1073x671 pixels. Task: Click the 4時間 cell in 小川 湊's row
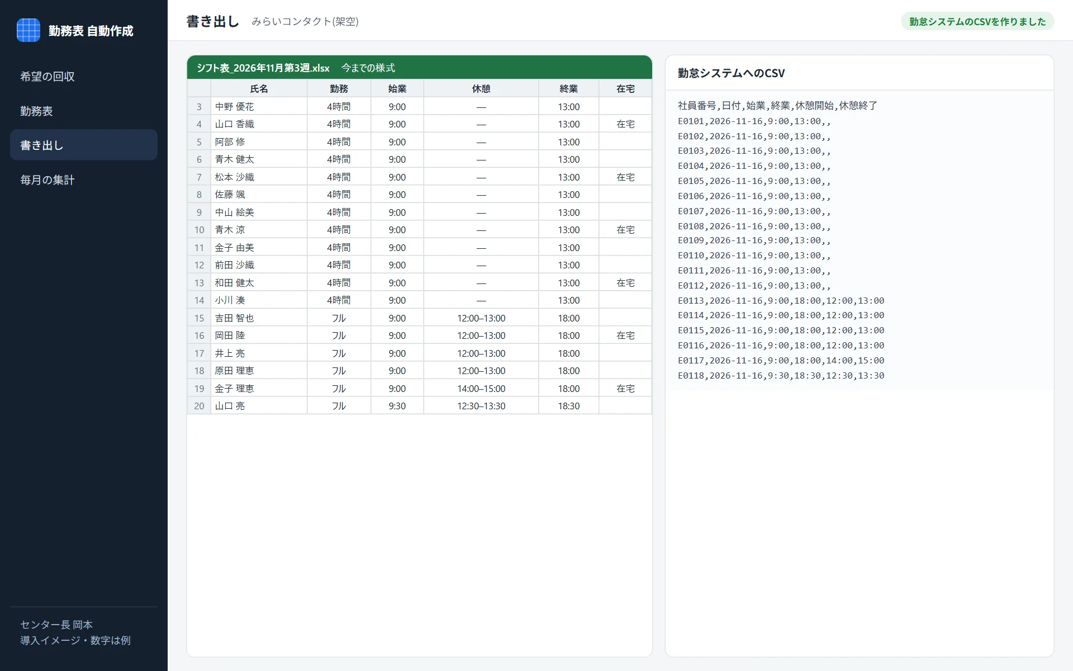point(339,300)
